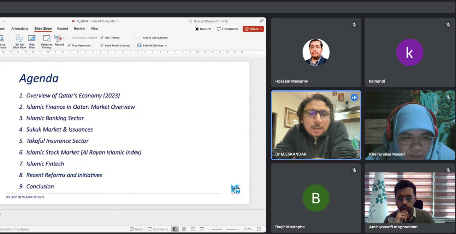Switch to Slide Sorter view in status bar
The width and height of the screenshot is (456, 234).
[x=184, y=229]
